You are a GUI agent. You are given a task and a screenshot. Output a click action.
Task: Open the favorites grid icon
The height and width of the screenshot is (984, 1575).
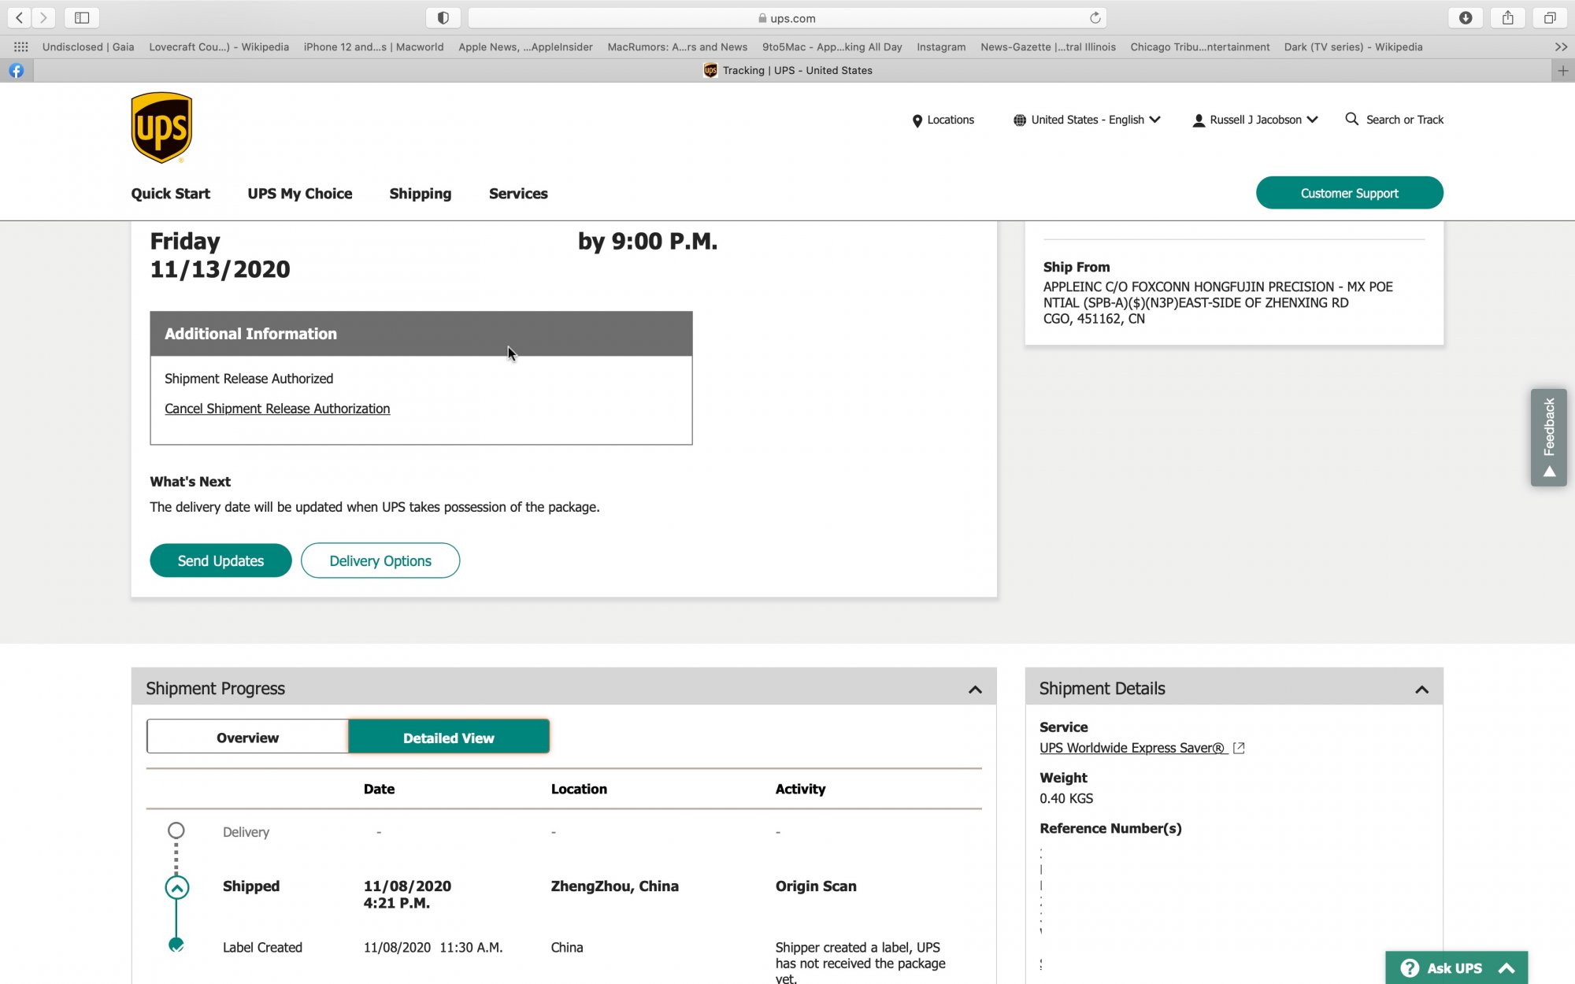(x=21, y=47)
